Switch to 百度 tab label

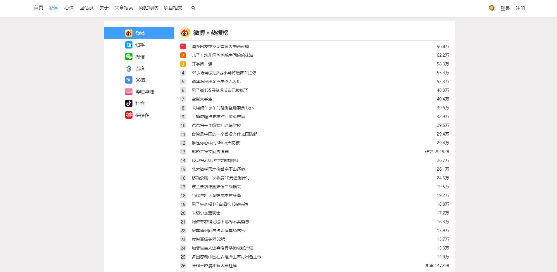tap(140, 68)
